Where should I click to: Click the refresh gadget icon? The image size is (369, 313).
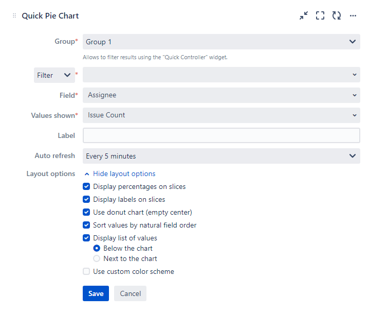(337, 16)
